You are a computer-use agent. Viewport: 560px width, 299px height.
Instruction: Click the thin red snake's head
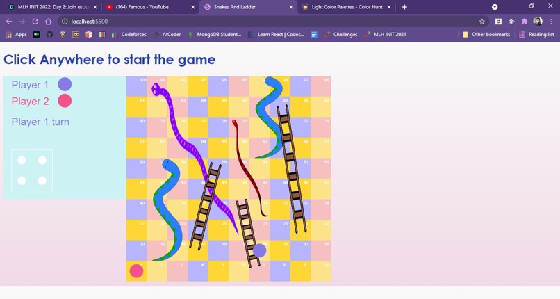point(235,123)
